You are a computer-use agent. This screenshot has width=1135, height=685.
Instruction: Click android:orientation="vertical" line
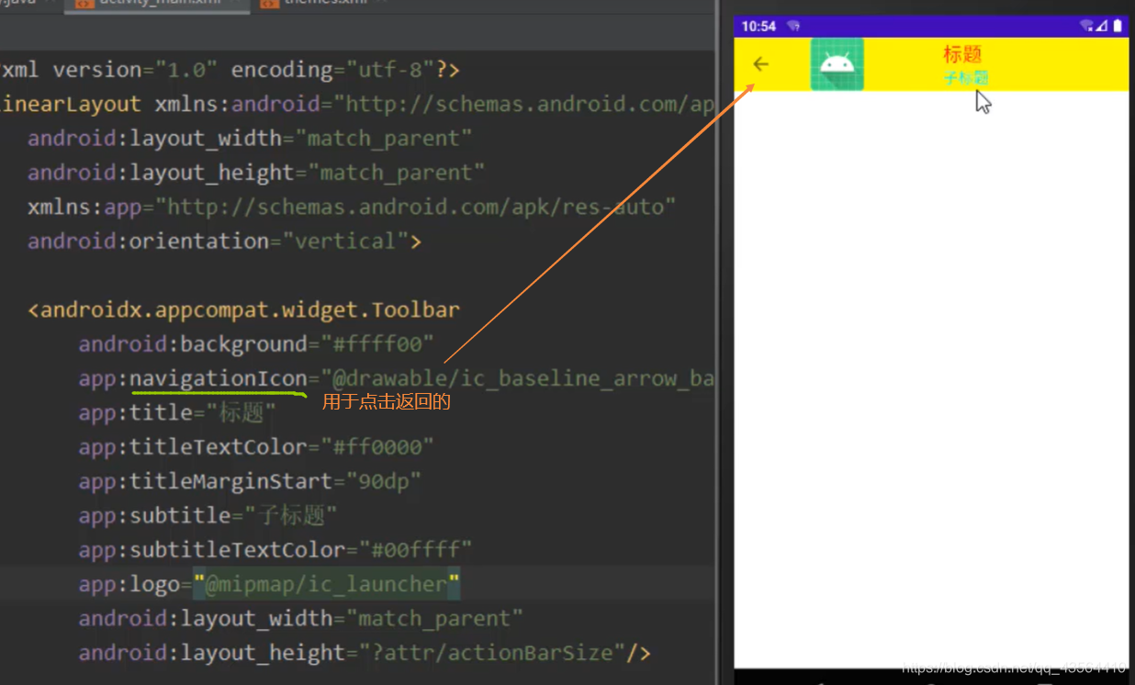coord(225,241)
